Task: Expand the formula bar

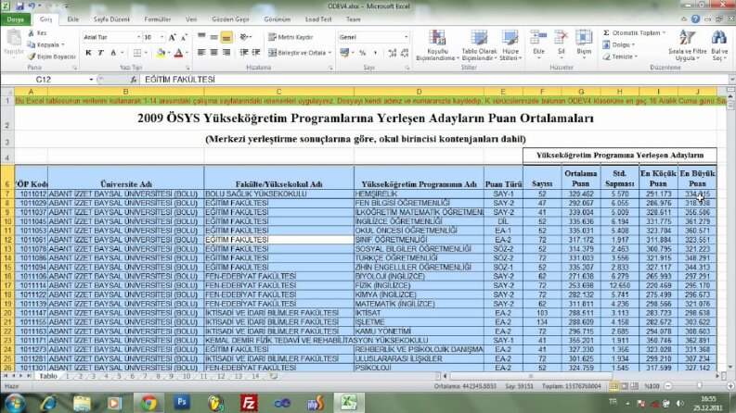Action: coord(731,80)
